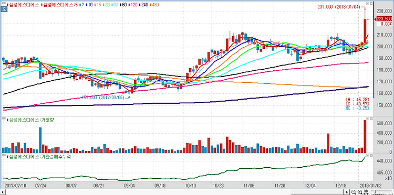Viewport: 394px width, 195px height.
Task: Click the 07/24 date label
Action: (40, 186)
